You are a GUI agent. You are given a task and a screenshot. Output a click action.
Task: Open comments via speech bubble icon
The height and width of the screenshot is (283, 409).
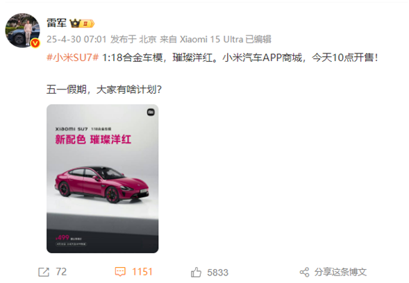tap(120, 272)
